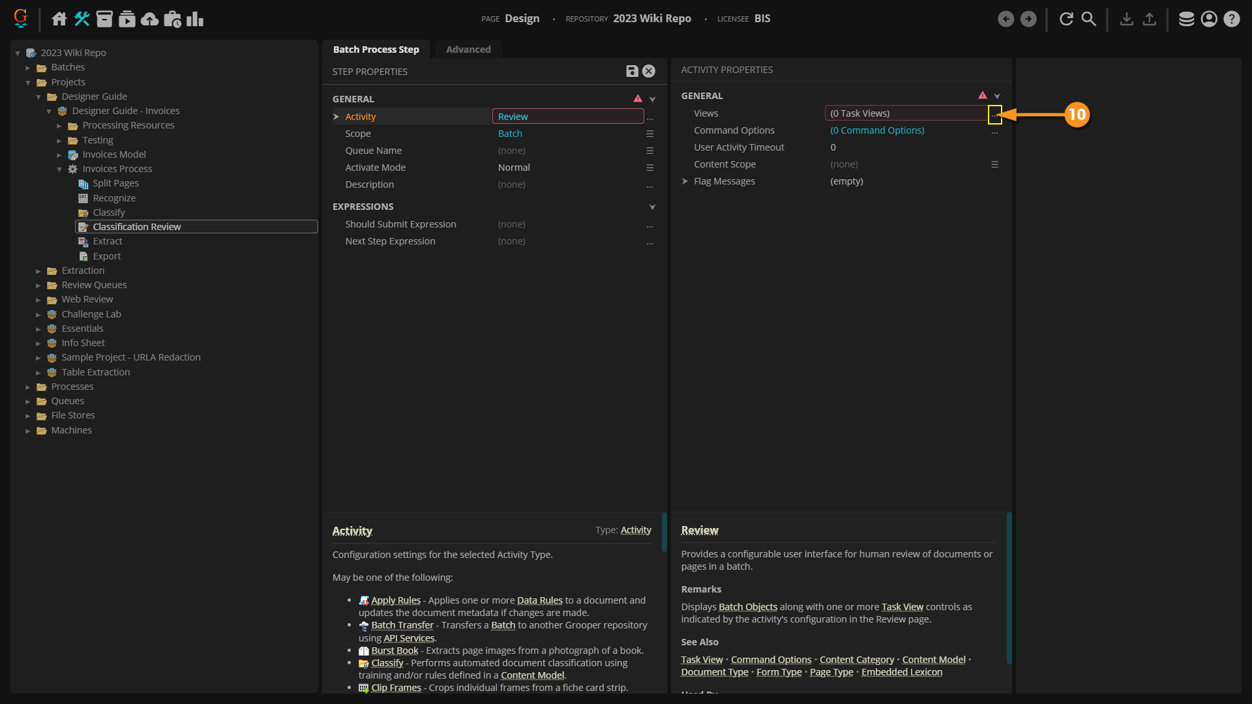Expand the Flag Messages property
Screen dimensions: 1252x704
click(685, 181)
